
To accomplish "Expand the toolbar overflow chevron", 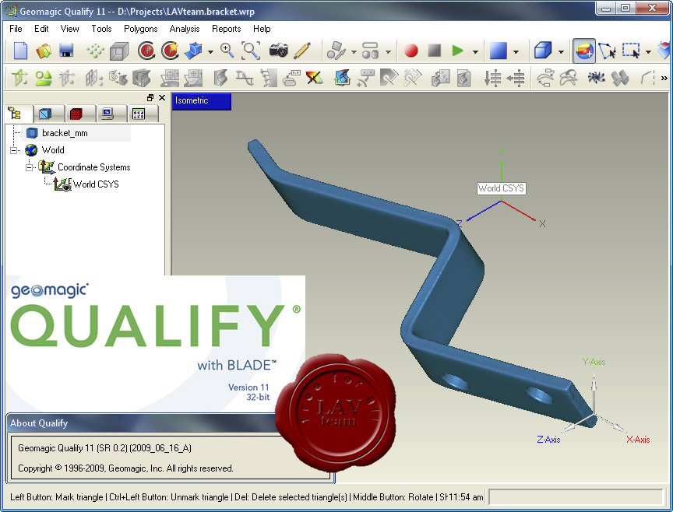I will pos(664,78).
